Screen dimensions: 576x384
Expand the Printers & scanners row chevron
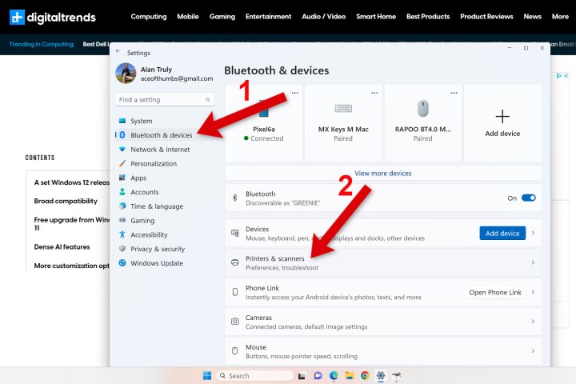tap(533, 262)
